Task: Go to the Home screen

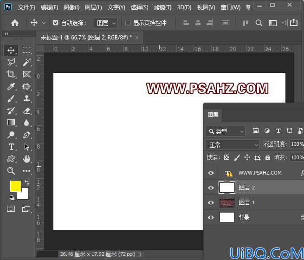Action: click(15, 23)
